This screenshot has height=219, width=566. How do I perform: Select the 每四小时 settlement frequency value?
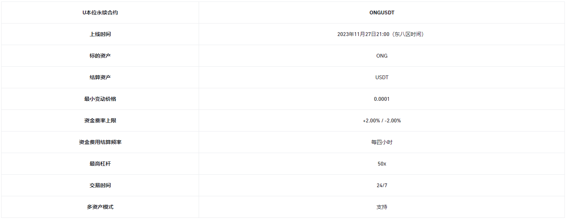382,142
